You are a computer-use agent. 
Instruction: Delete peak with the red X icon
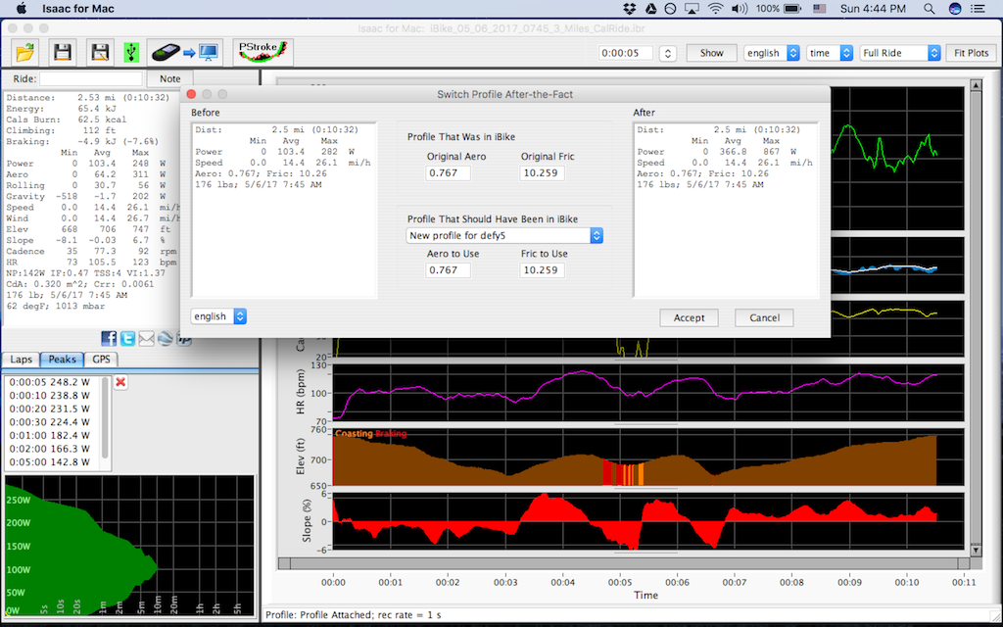120,382
